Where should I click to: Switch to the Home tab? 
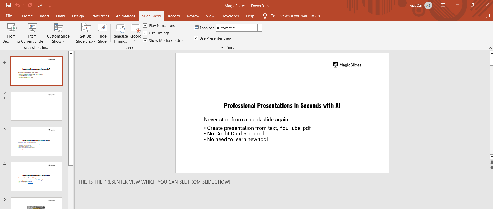tap(27, 16)
